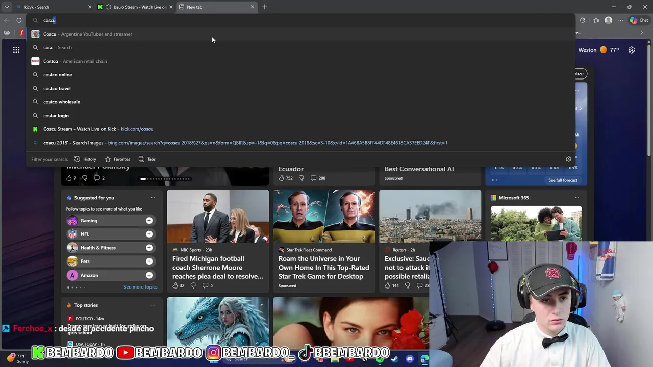This screenshot has width=653, height=367.
Task: Select suggestion 'Coscu - Argentine YouTuber and streamer'
Action: [301, 34]
